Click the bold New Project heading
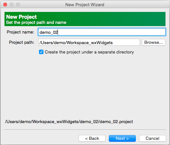 pos(22,17)
